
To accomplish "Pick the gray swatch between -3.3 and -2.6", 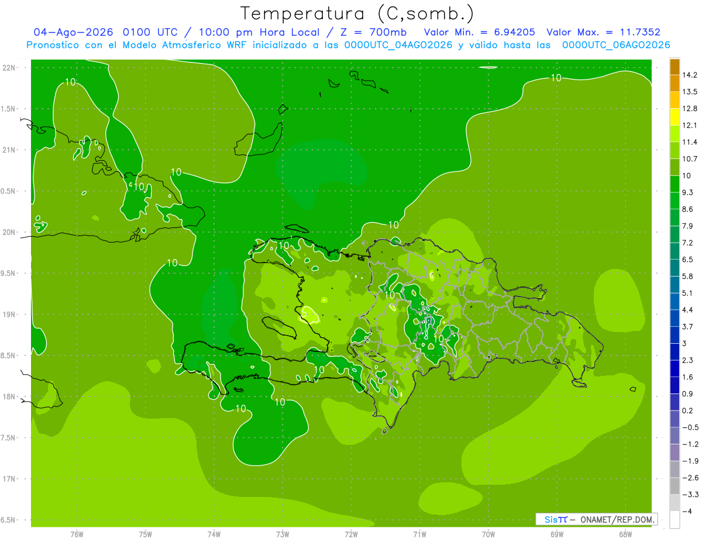I will point(675,486).
